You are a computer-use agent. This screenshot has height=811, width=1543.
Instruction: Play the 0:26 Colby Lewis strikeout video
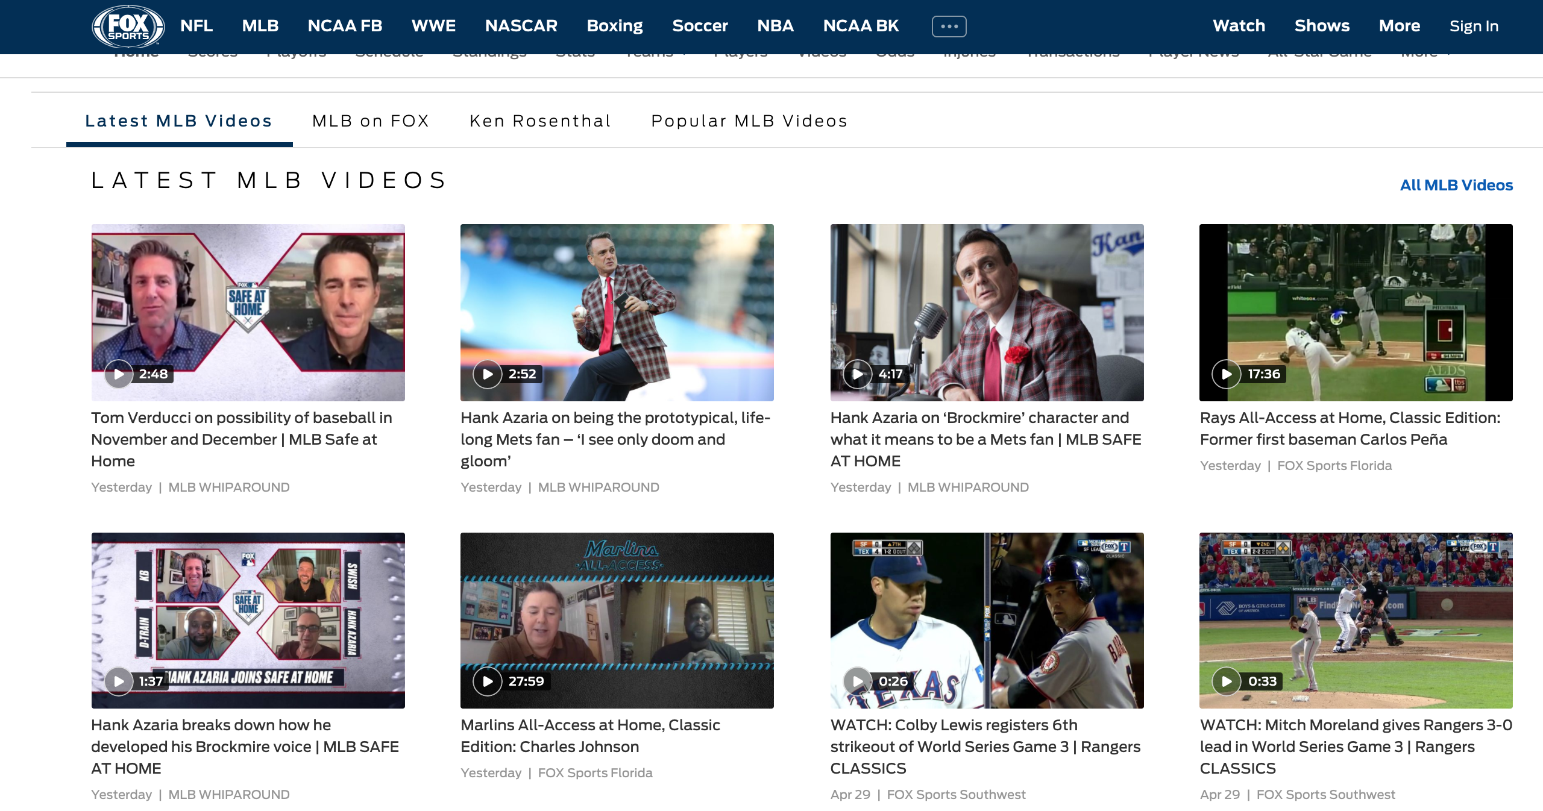(857, 681)
